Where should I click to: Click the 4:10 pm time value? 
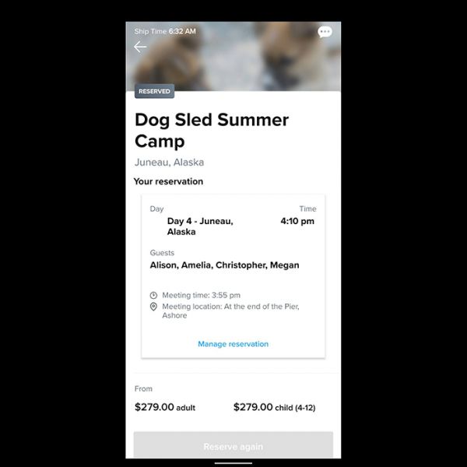click(x=297, y=221)
